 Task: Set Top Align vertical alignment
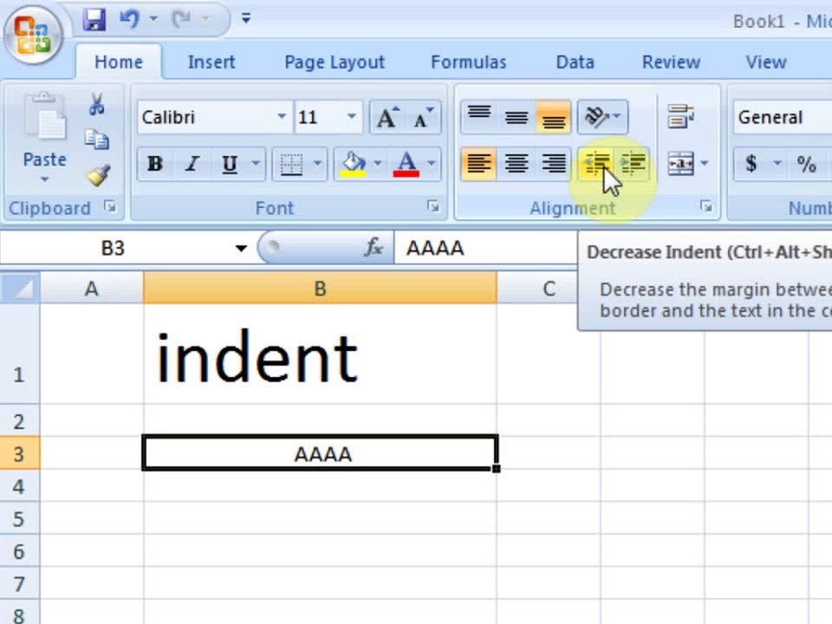479,116
